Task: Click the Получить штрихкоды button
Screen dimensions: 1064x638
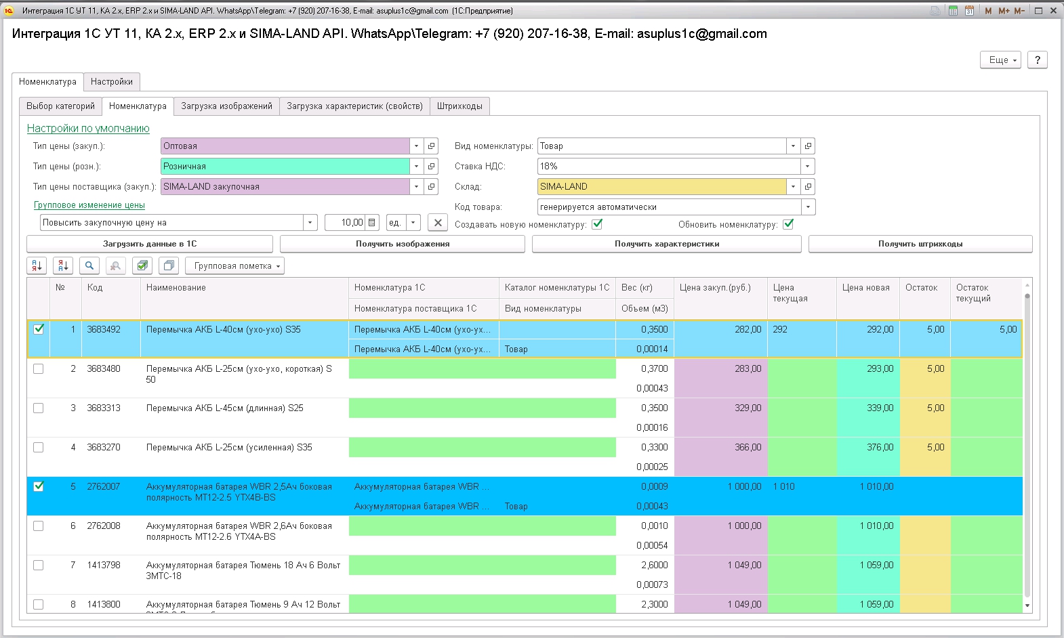Action: click(920, 244)
